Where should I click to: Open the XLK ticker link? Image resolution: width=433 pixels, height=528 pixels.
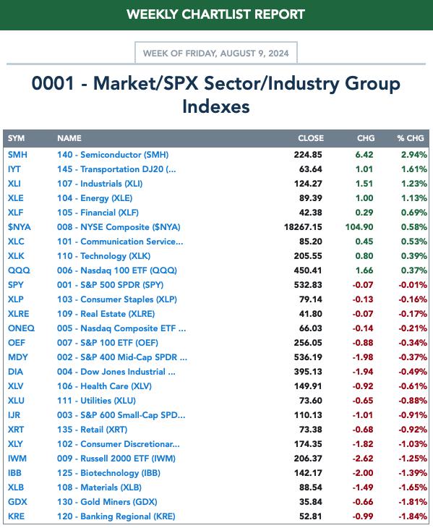tap(16, 256)
